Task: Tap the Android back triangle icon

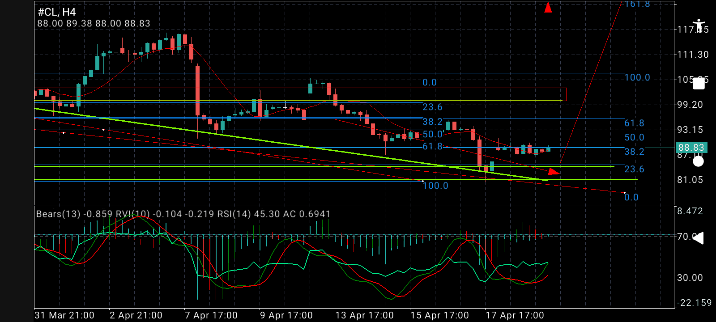Action: 698,238
